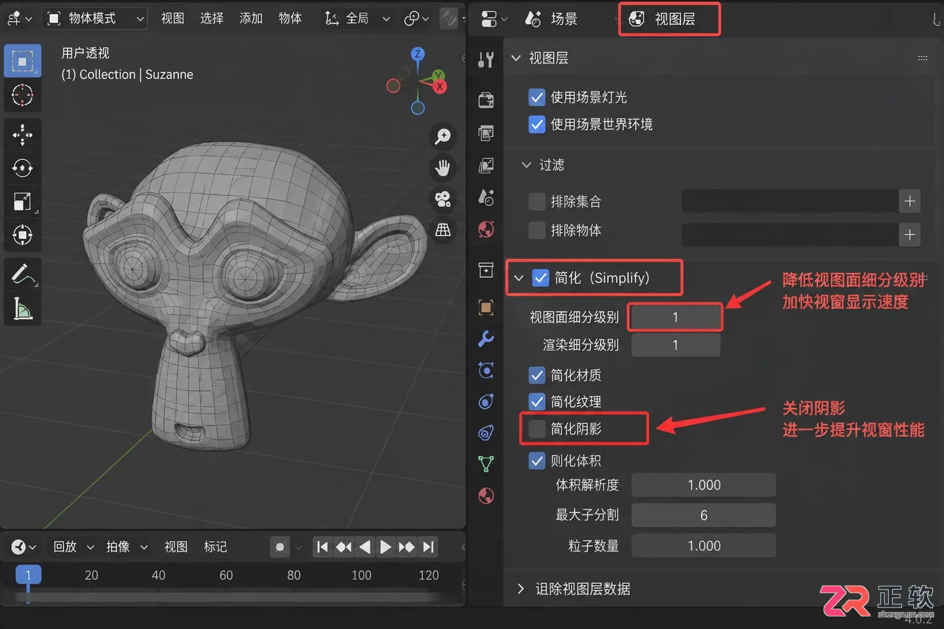Open the 物体 menu

pyautogui.click(x=290, y=18)
